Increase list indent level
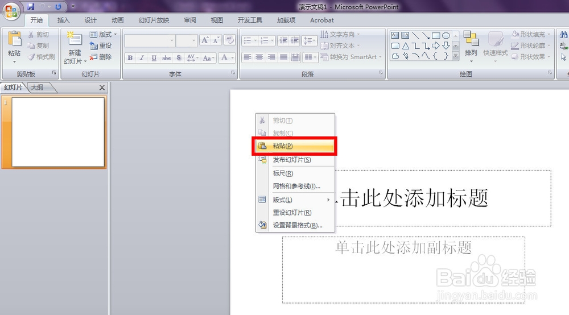 pyautogui.click(x=295, y=40)
